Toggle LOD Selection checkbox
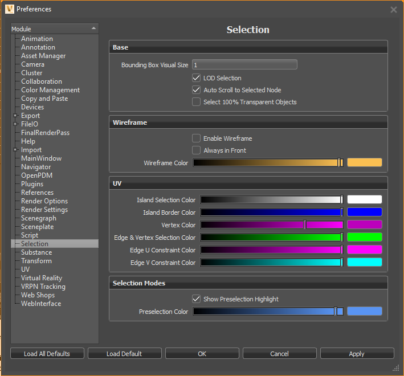 (x=197, y=78)
